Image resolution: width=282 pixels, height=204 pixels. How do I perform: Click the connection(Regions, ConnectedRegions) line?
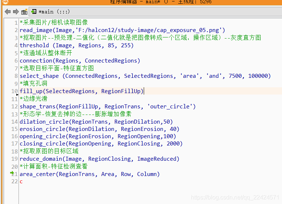pyautogui.click(x=80, y=61)
